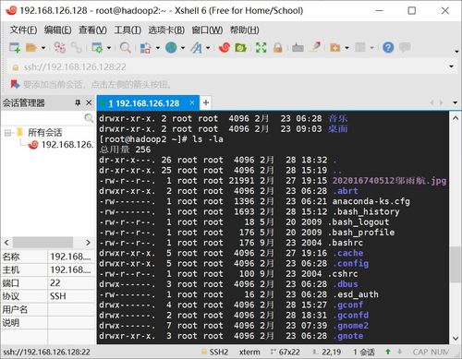
Task: Collapse the 所有会话 tree node
Action: tap(7, 133)
